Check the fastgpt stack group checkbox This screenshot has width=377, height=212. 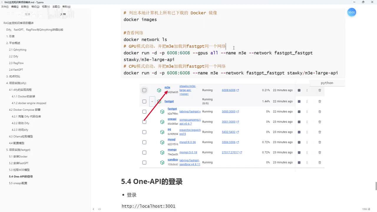click(144, 102)
